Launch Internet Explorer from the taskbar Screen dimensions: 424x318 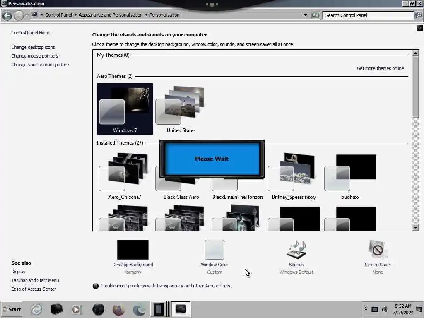point(36,309)
